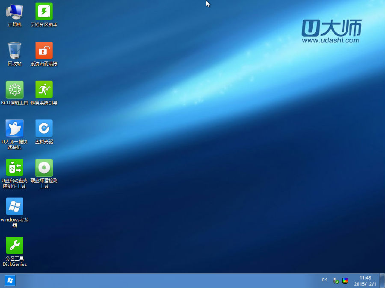
Task: Launch U盘启动盘克隆制作工具 USB icon
Action: pyautogui.click(x=15, y=168)
